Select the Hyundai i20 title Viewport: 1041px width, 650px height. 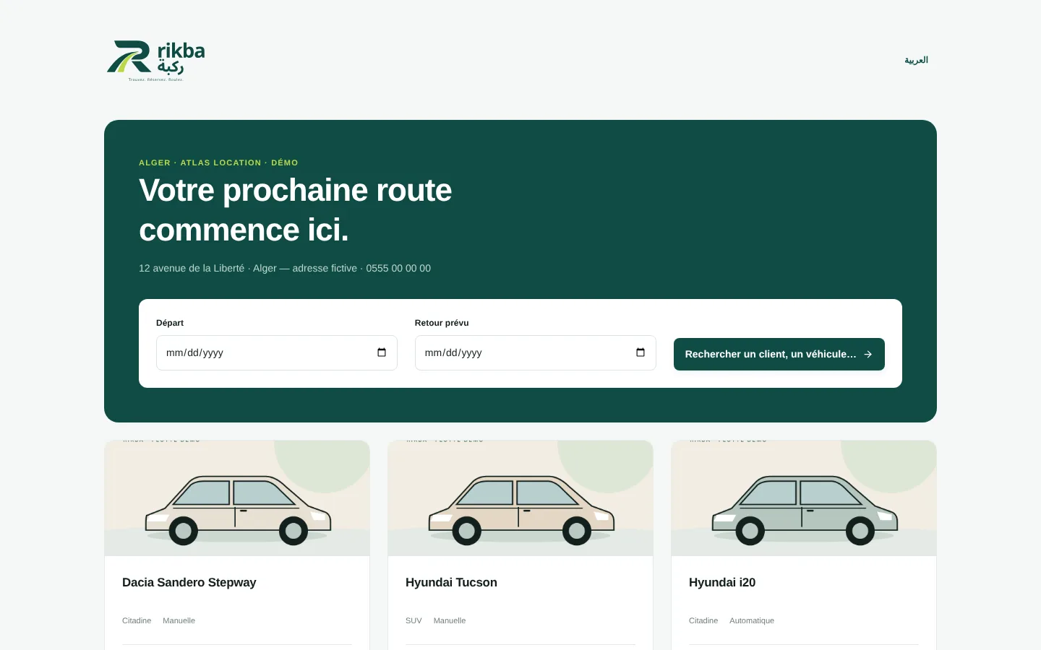(x=722, y=582)
